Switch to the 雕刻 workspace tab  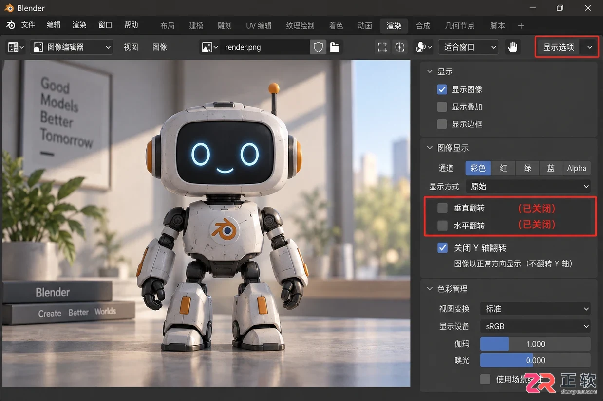tap(225, 26)
